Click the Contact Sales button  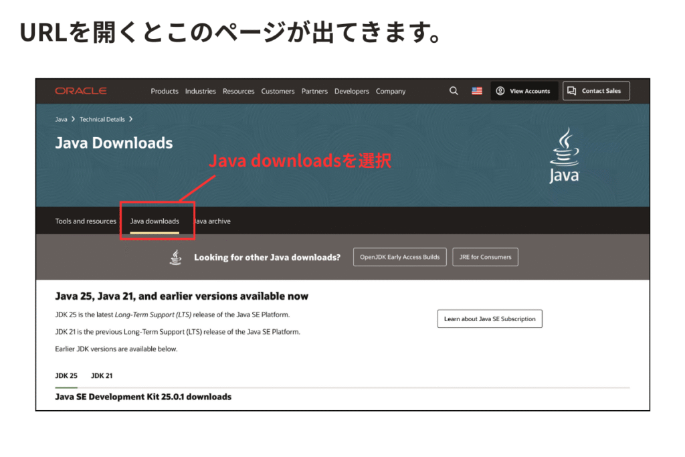[x=595, y=91]
